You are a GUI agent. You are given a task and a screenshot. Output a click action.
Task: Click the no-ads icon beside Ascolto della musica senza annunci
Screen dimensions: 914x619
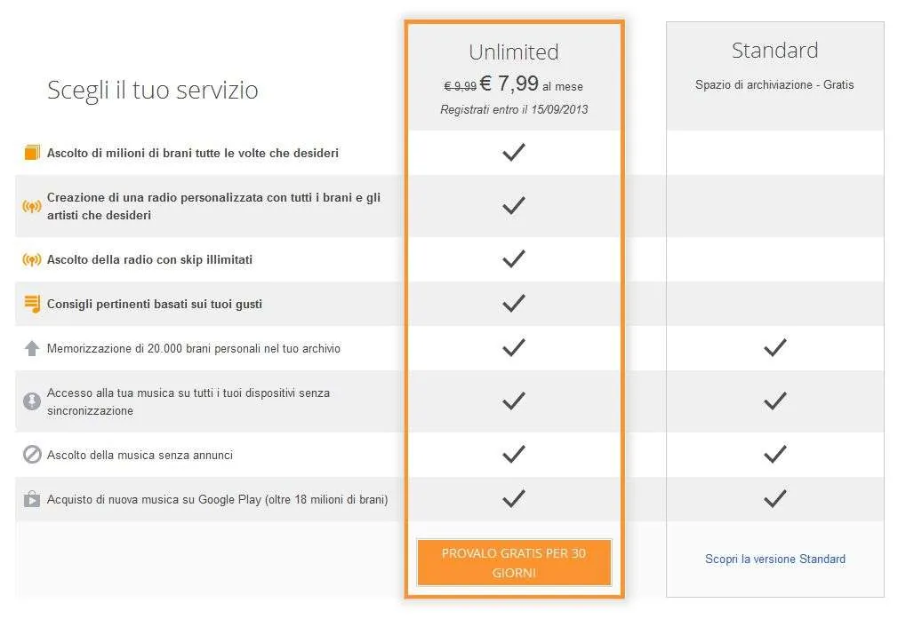click(32, 454)
